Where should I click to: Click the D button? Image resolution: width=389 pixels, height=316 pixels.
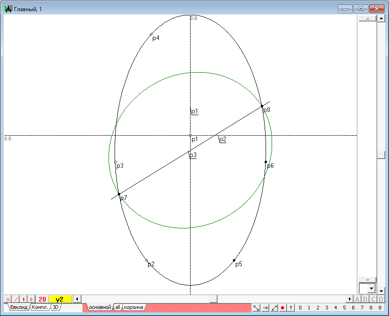point(381,299)
